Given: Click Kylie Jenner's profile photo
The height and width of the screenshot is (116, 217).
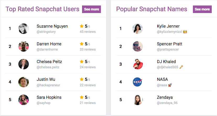Looking at the screenshot, I should (x=137, y=29).
